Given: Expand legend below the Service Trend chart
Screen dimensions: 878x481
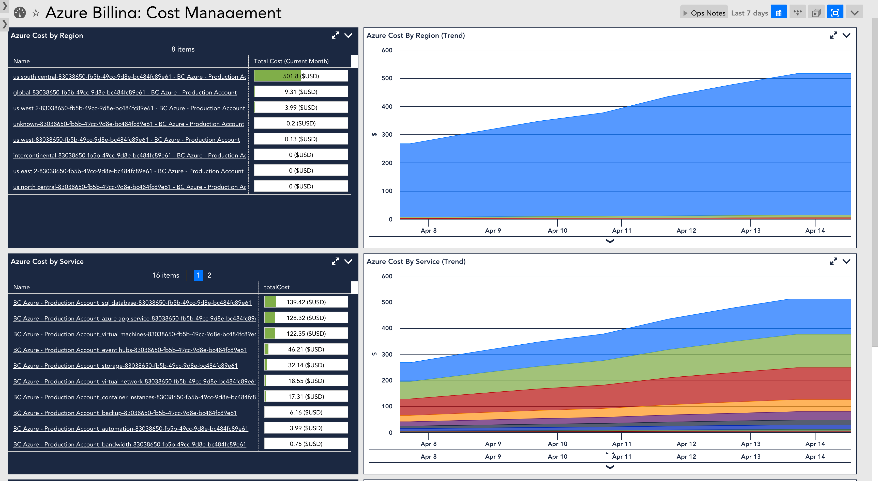Looking at the screenshot, I should tap(610, 467).
